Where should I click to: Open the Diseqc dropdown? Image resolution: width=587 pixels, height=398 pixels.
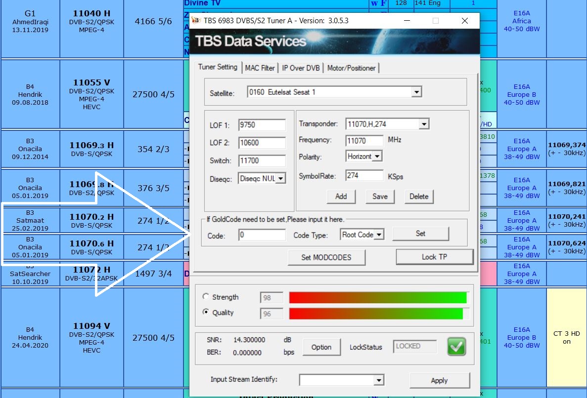coord(280,179)
